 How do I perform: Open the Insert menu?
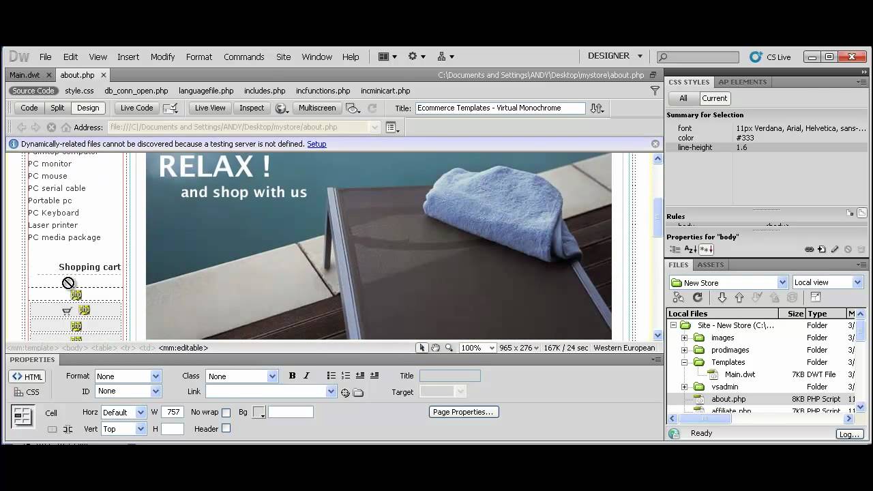pyautogui.click(x=128, y=57)
